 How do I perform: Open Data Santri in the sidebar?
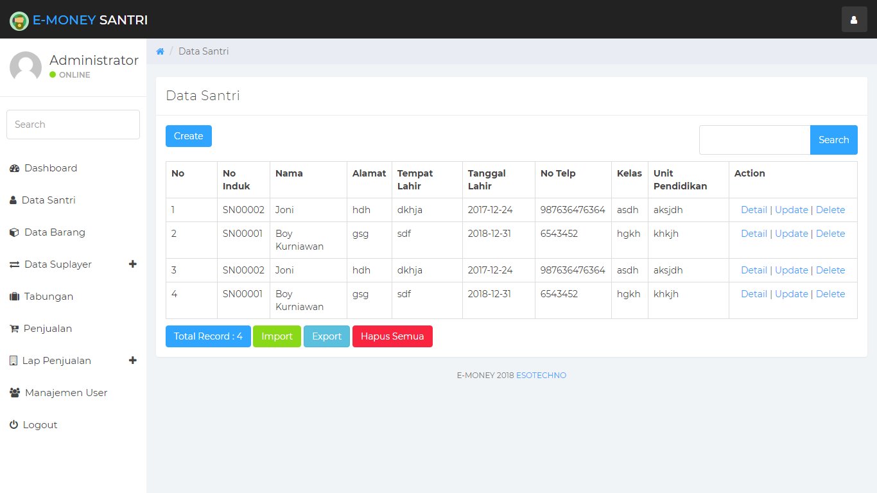click(48, 200)
